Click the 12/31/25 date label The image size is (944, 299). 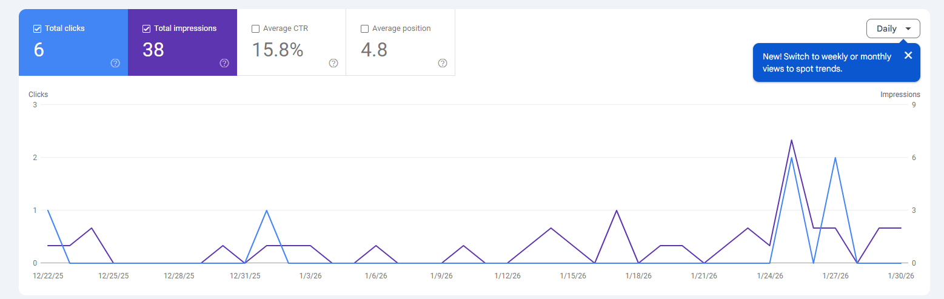pos(245,276)
